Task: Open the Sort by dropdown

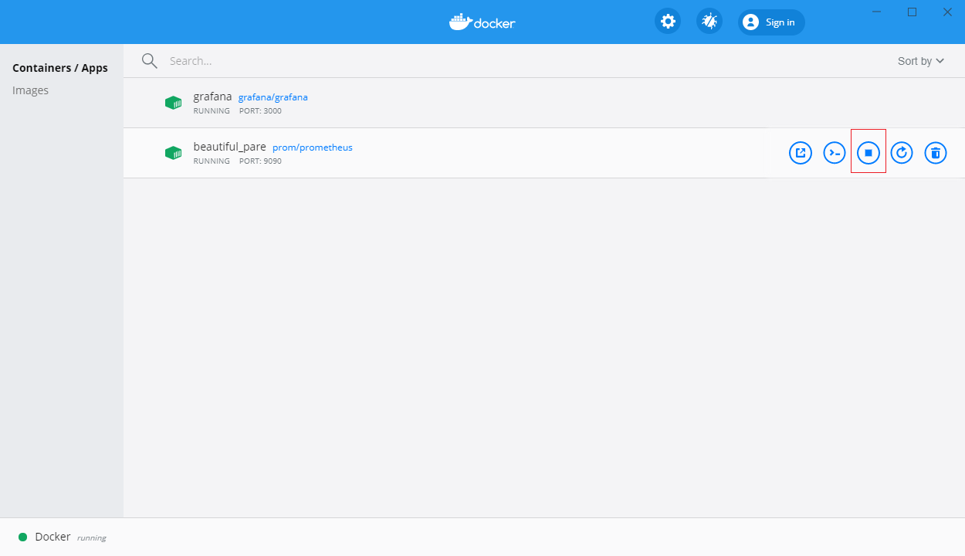Action: tap(921, 61)
